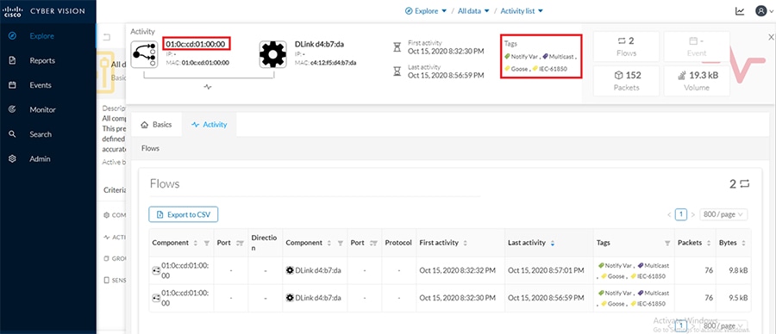Click the Monitor gauge icon
776x334 pixels.
pos(12,109)
